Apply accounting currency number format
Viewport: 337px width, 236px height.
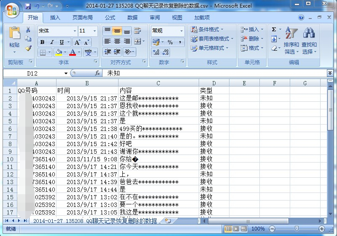[156, 42]
